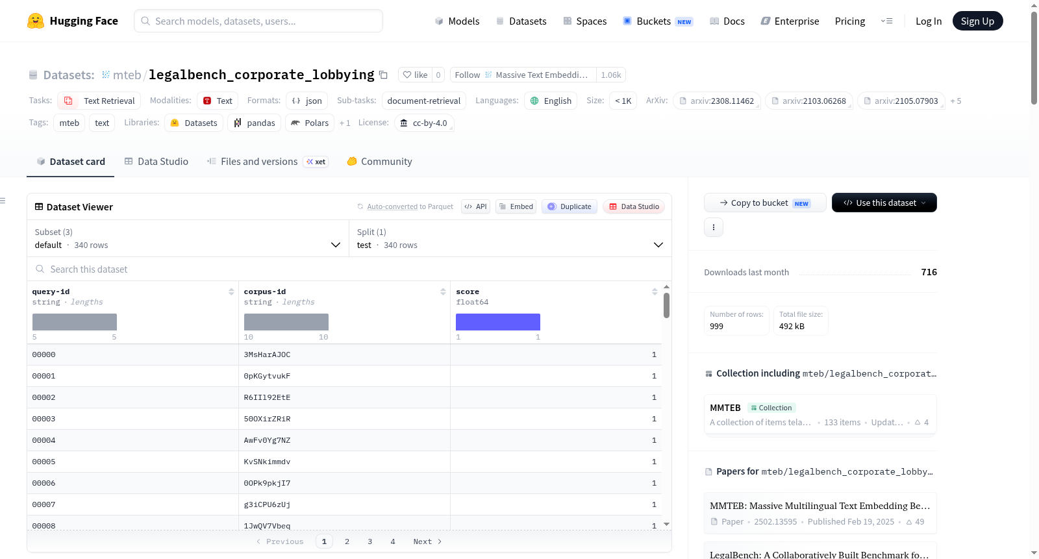
Task: Switch to the Data Studio tab
Action: pyautogui.click(x=156, y=162)
